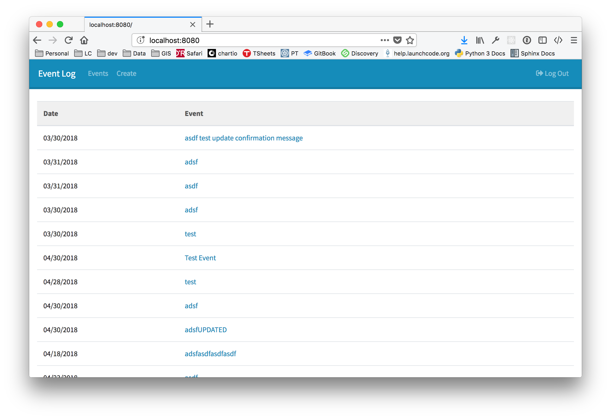
Task: Go to the browser home page icon
Action: click(84, 40)
